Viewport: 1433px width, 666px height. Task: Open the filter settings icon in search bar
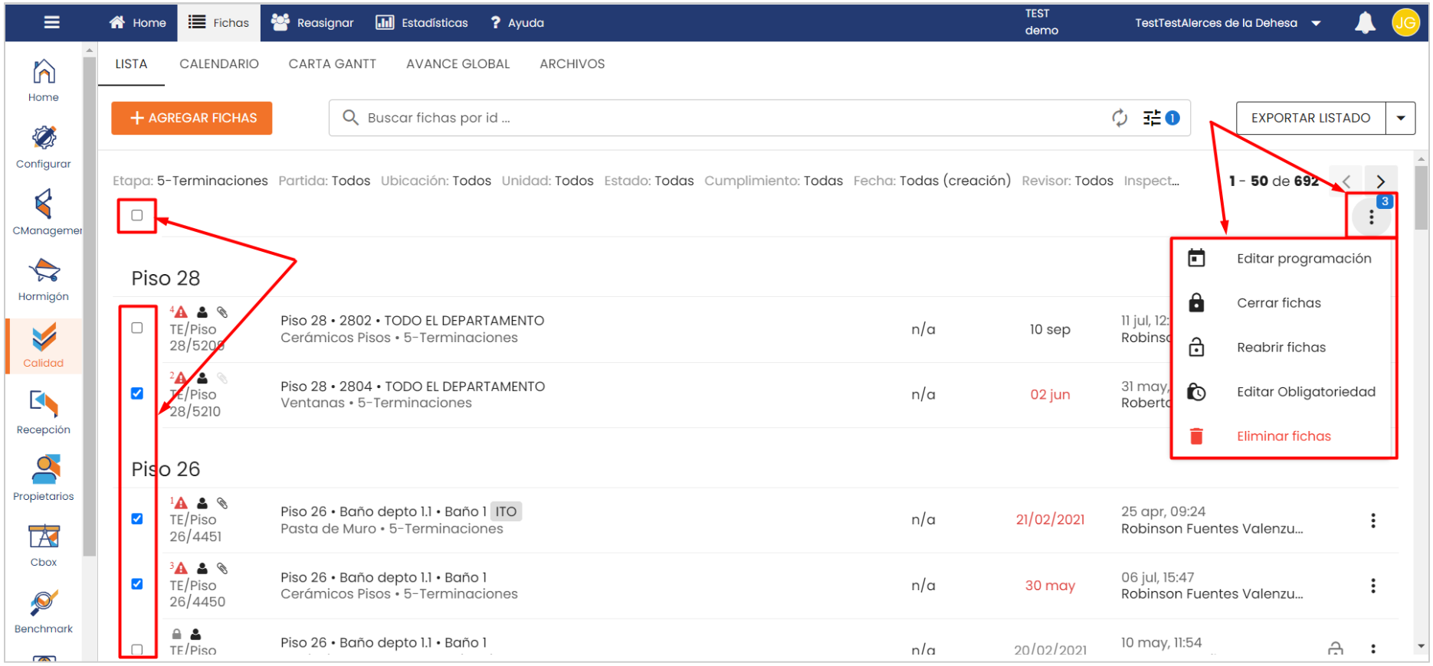coord(1152,118)
